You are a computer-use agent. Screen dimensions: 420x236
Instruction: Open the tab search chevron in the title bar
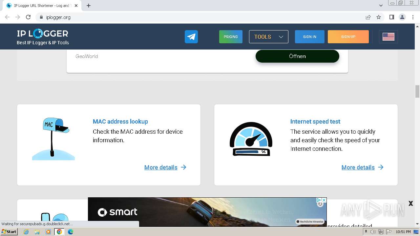coord(381,6)
